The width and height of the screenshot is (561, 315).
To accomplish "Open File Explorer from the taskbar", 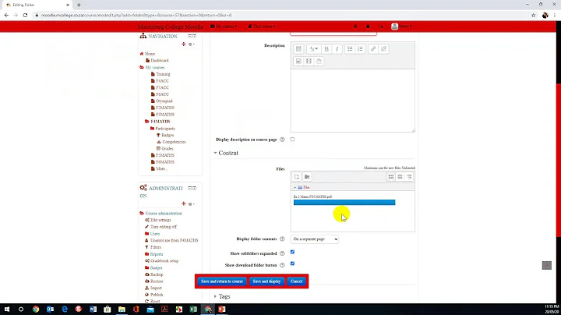I will coord(122,310).
